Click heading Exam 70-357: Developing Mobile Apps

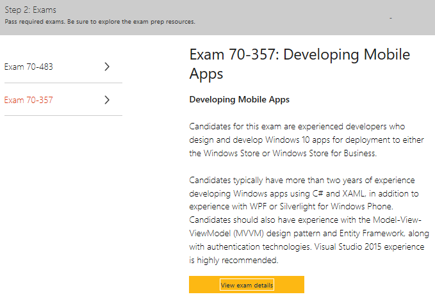tap(300, 64)
